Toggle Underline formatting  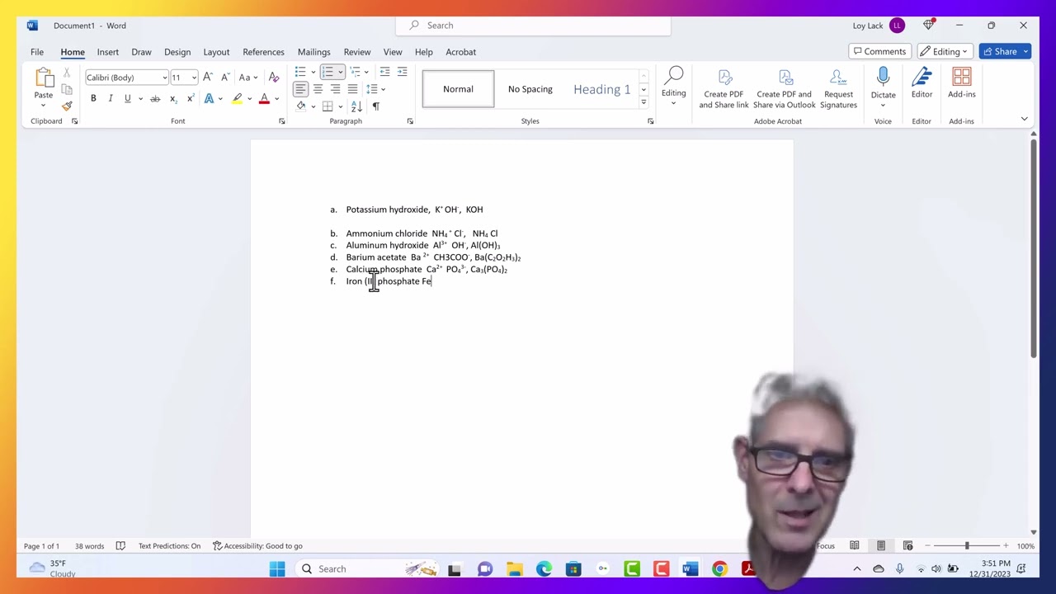coord(127,99)
